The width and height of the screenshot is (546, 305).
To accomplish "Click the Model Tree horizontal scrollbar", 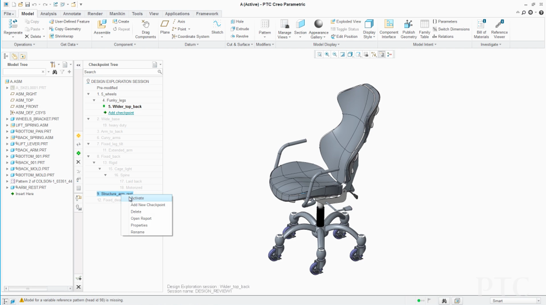I will [x=37, y=289].
